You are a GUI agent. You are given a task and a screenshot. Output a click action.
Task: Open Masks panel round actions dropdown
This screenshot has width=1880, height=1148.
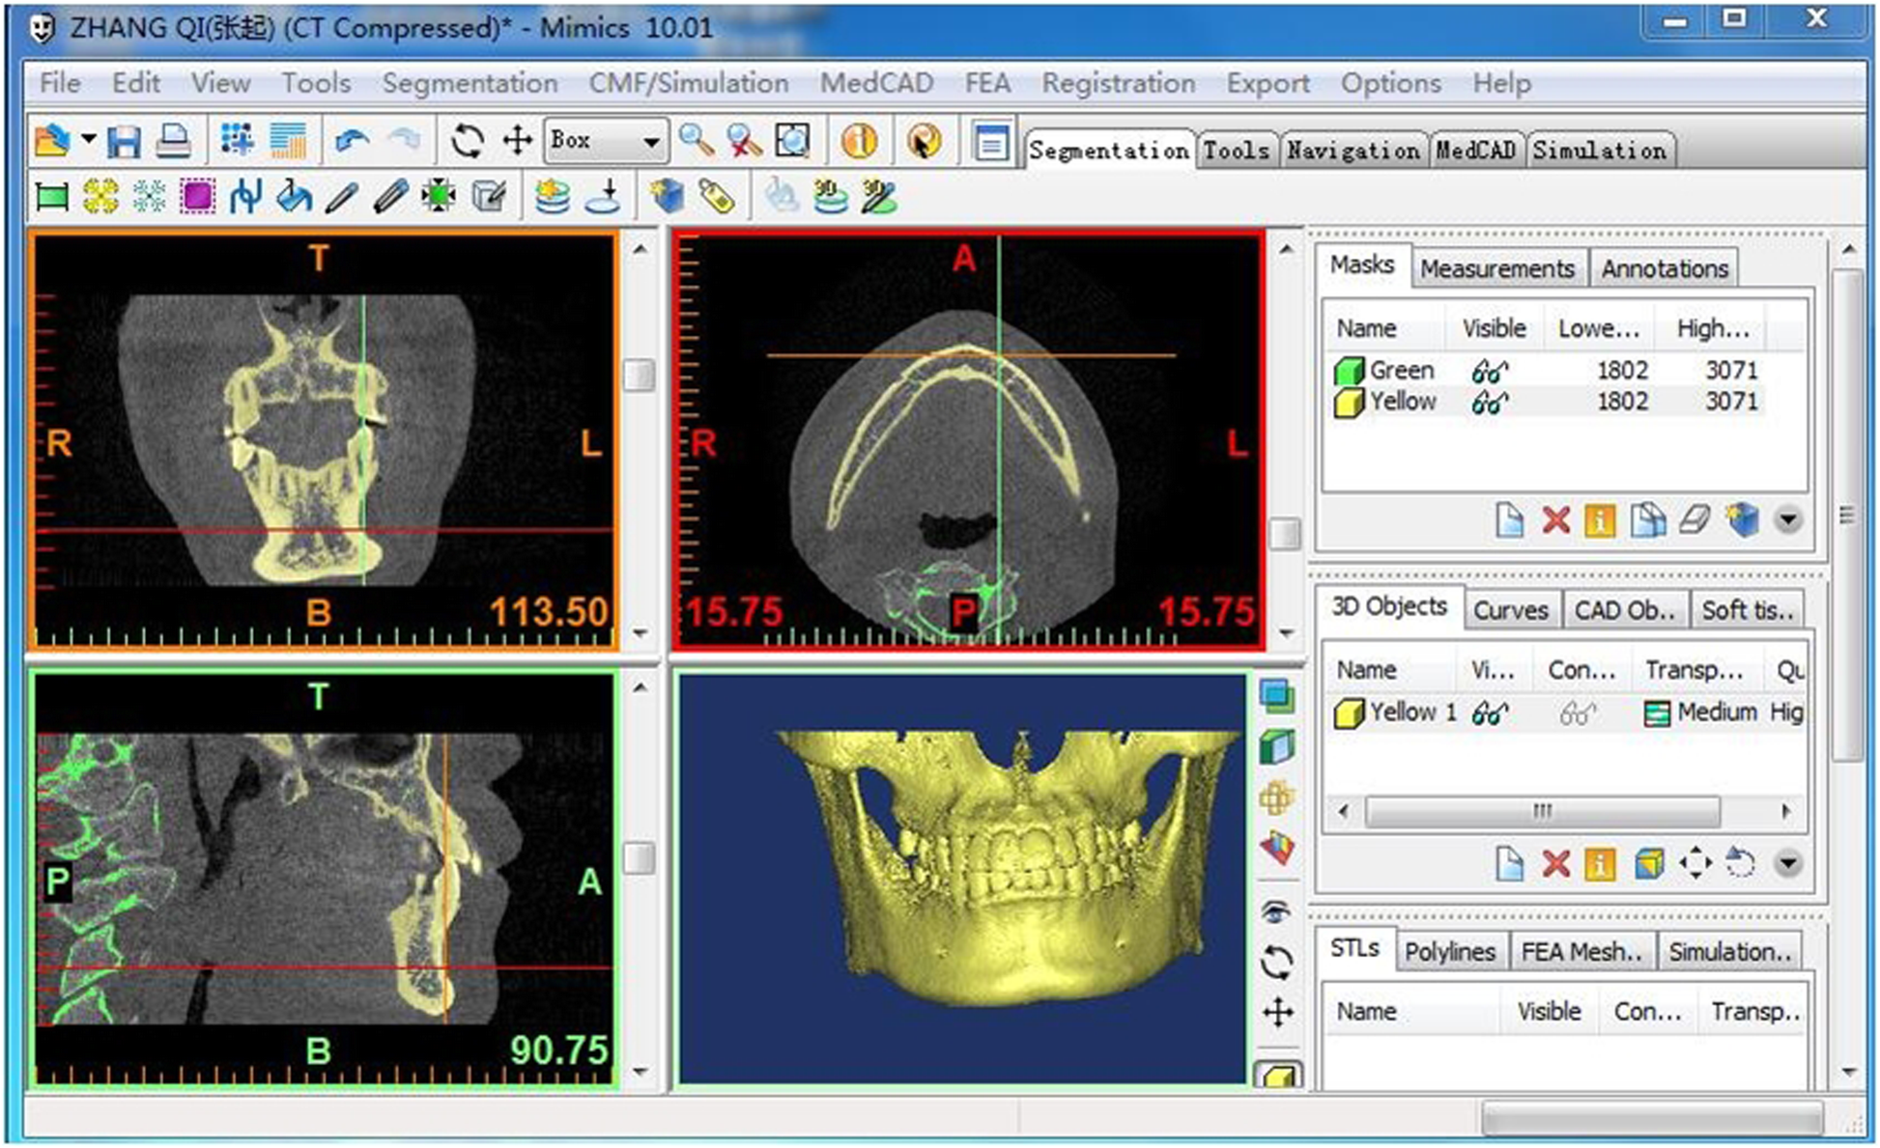click(x=1788, y=521)
